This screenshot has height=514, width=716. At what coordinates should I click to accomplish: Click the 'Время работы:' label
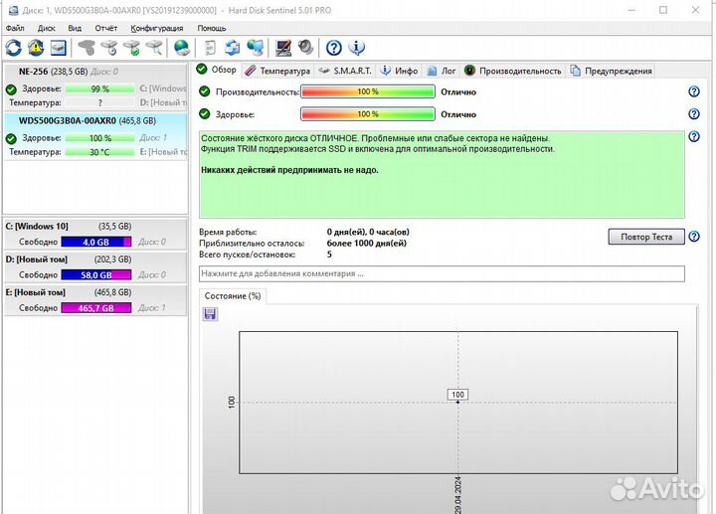click(228, 232)
